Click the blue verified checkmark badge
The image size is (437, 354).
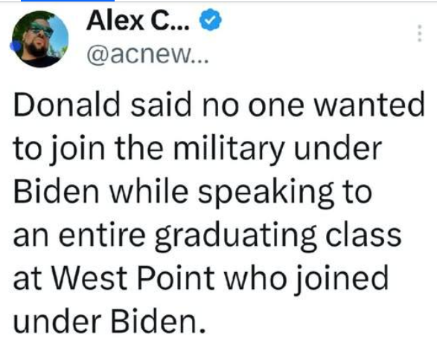coord(210,19)
